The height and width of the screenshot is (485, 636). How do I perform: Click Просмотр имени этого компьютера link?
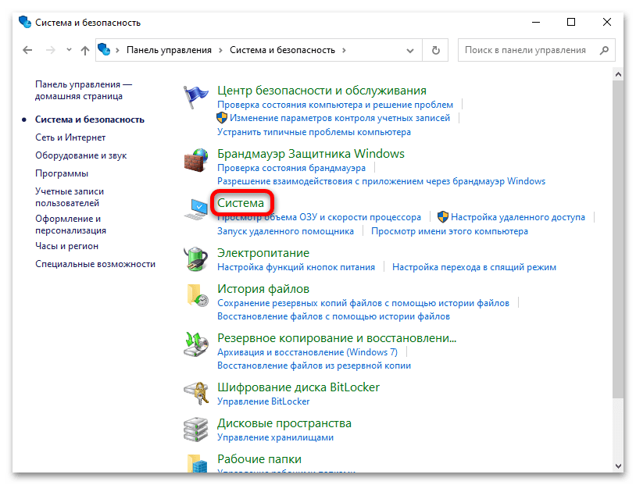449,231
